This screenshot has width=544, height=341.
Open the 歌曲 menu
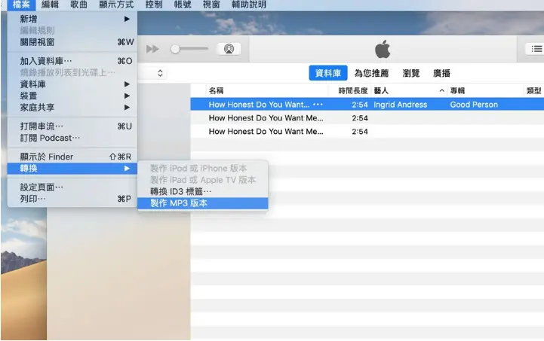tap(78, 5)
